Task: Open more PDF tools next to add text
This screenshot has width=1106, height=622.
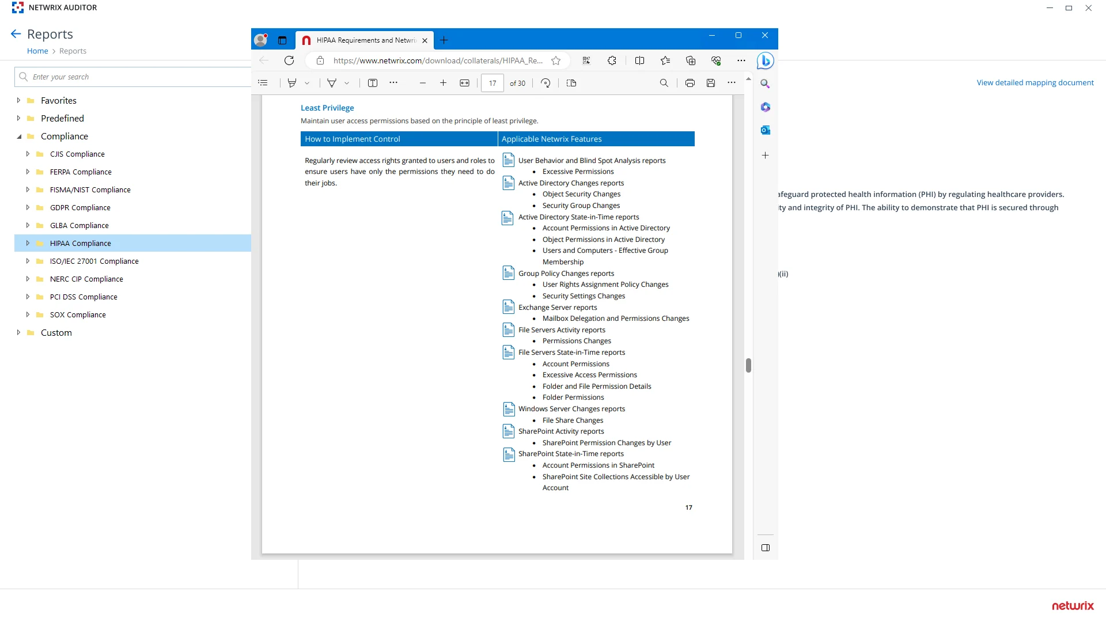Action: (x=393, y=83)
